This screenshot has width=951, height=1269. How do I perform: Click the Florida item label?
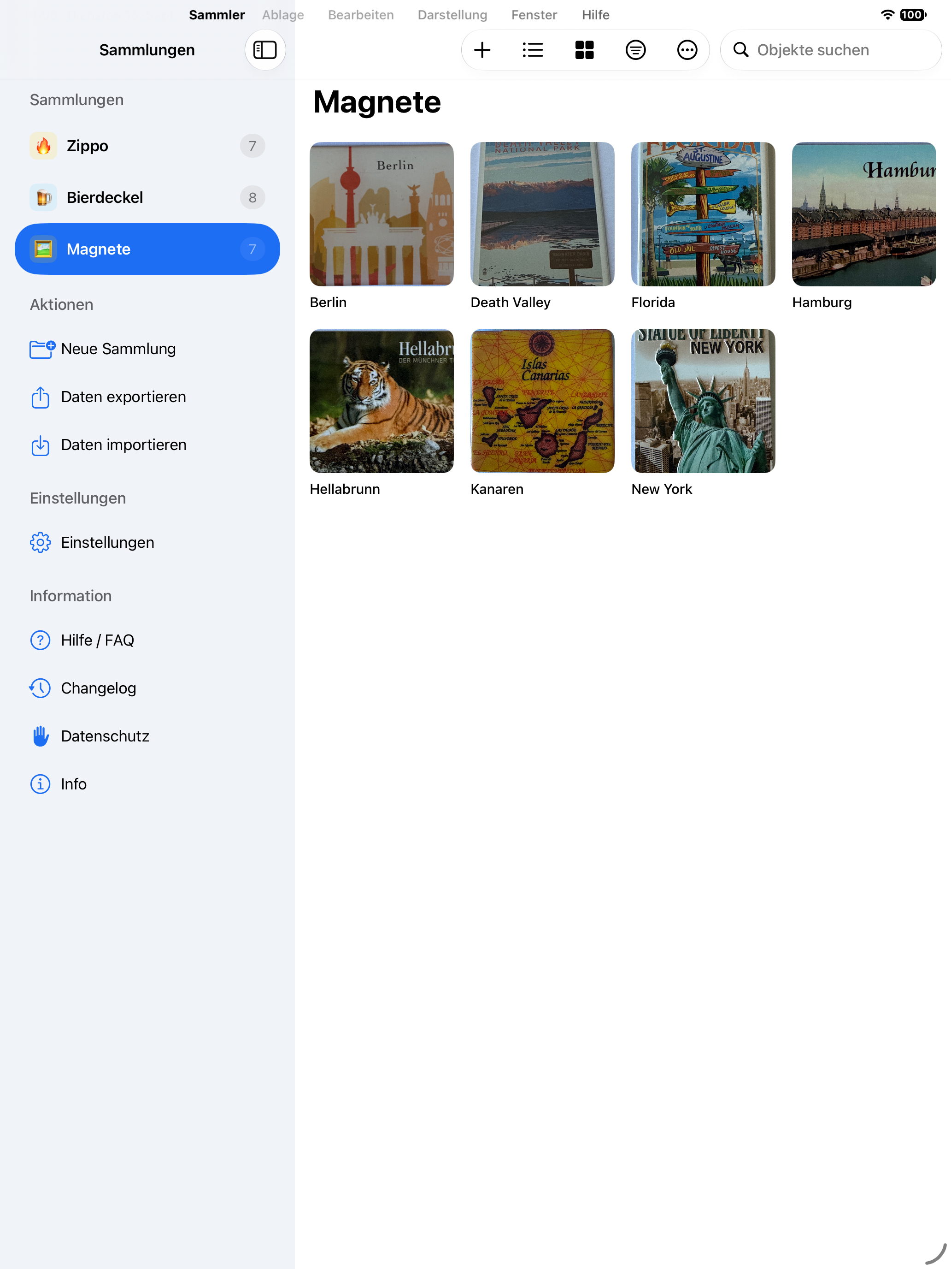tap(653, 302)
